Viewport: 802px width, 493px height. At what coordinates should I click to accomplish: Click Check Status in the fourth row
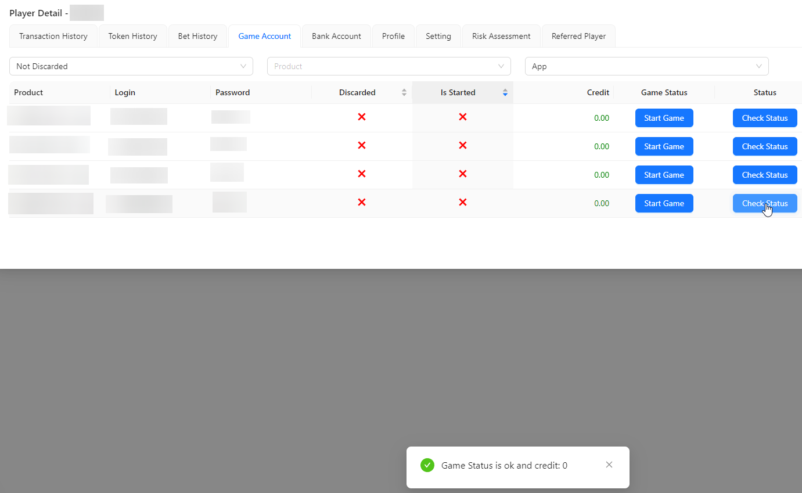click(764, 203)
